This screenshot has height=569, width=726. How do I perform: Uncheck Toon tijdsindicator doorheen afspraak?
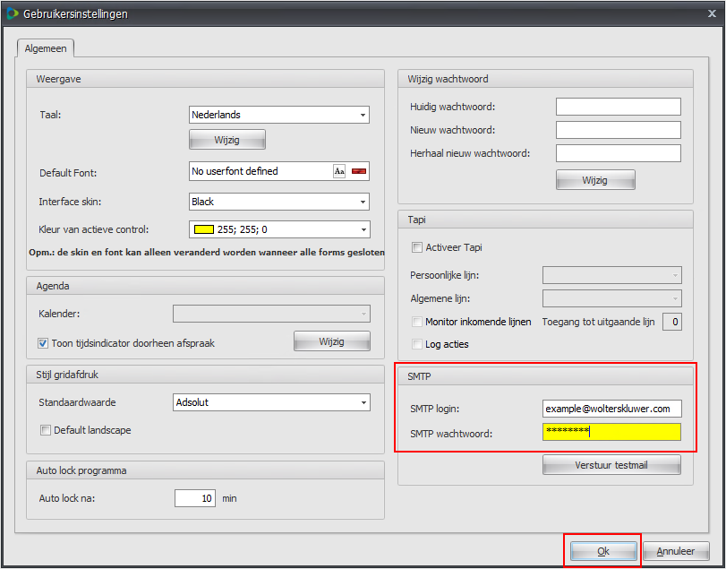(x=43, y=342)
